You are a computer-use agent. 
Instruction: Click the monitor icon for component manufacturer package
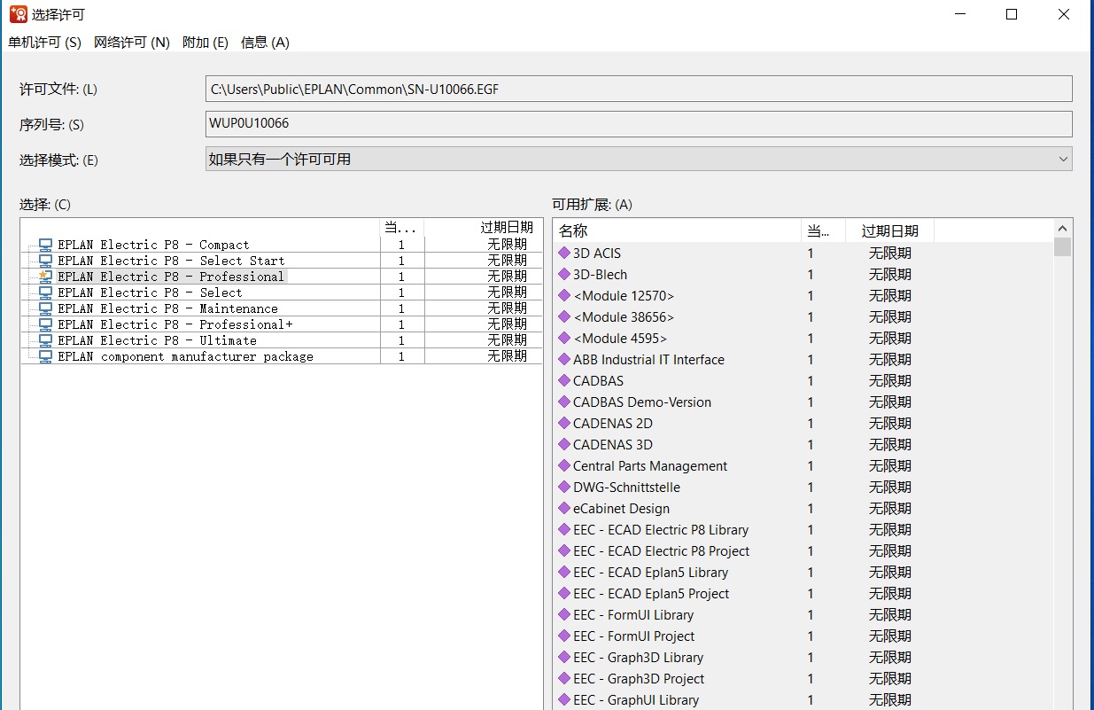coord(45,356)
